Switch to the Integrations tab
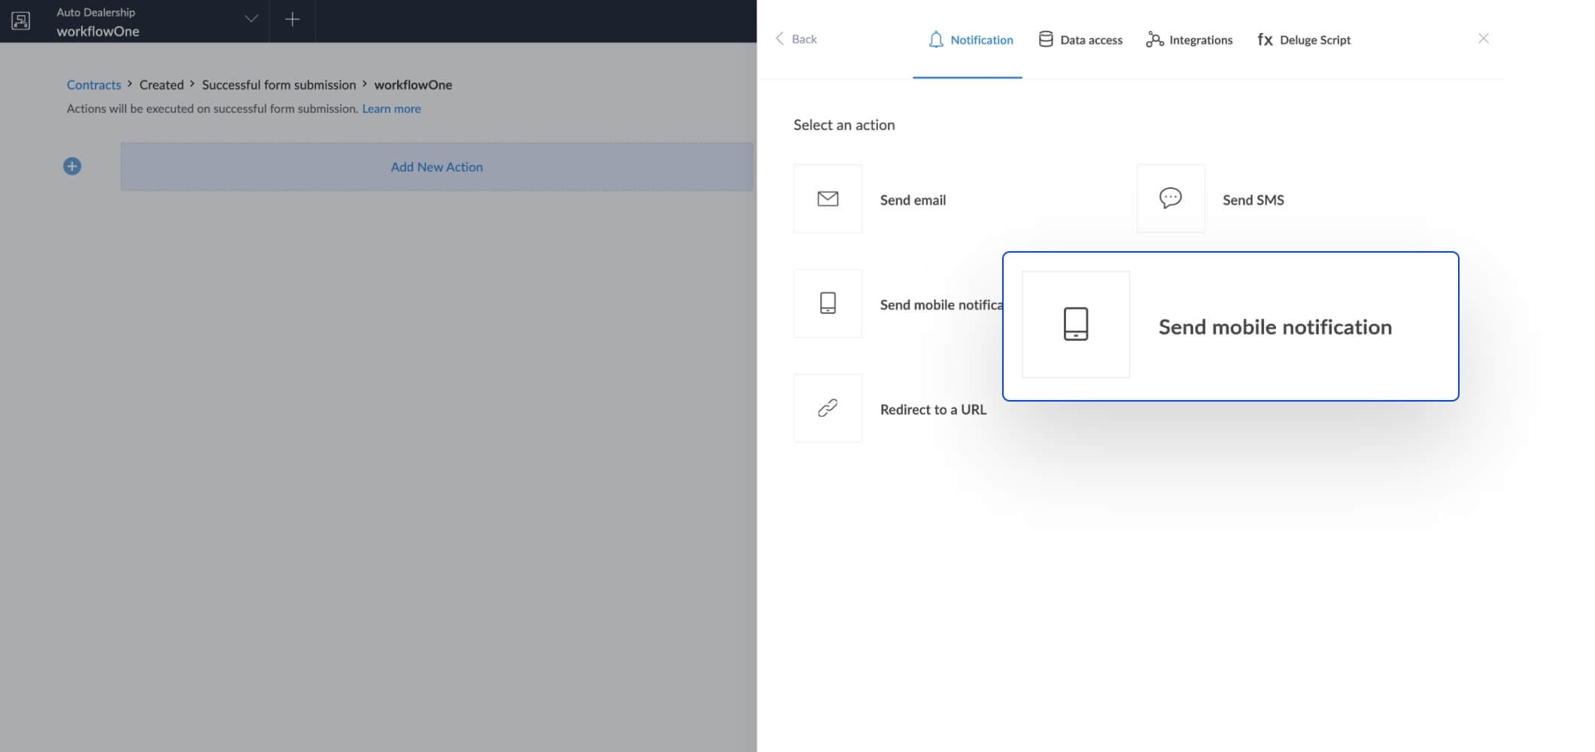1595x752 pixels. tap(1189, 40)
